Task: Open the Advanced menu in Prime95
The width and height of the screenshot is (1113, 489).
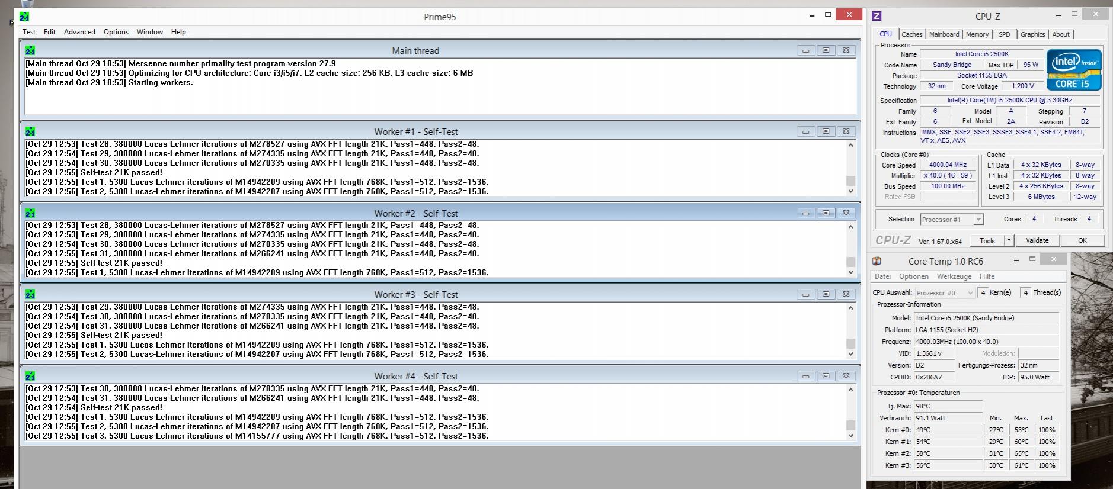Action: 79,32
